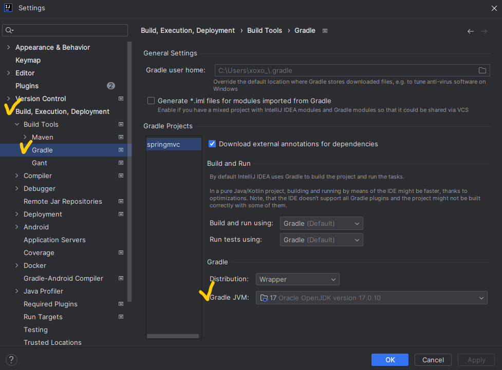Open help with the question mark button
This screenshot has height=370, width=502.
(x=11, y=360)
